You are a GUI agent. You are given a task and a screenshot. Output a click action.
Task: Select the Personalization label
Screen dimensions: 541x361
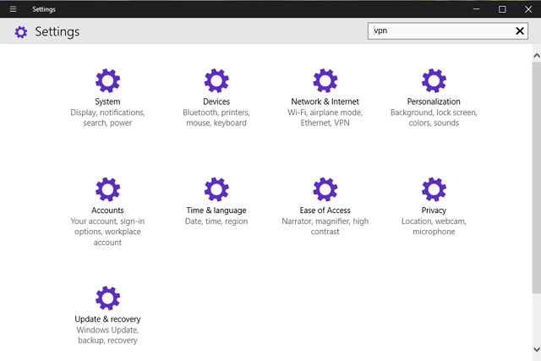[434, 101]
